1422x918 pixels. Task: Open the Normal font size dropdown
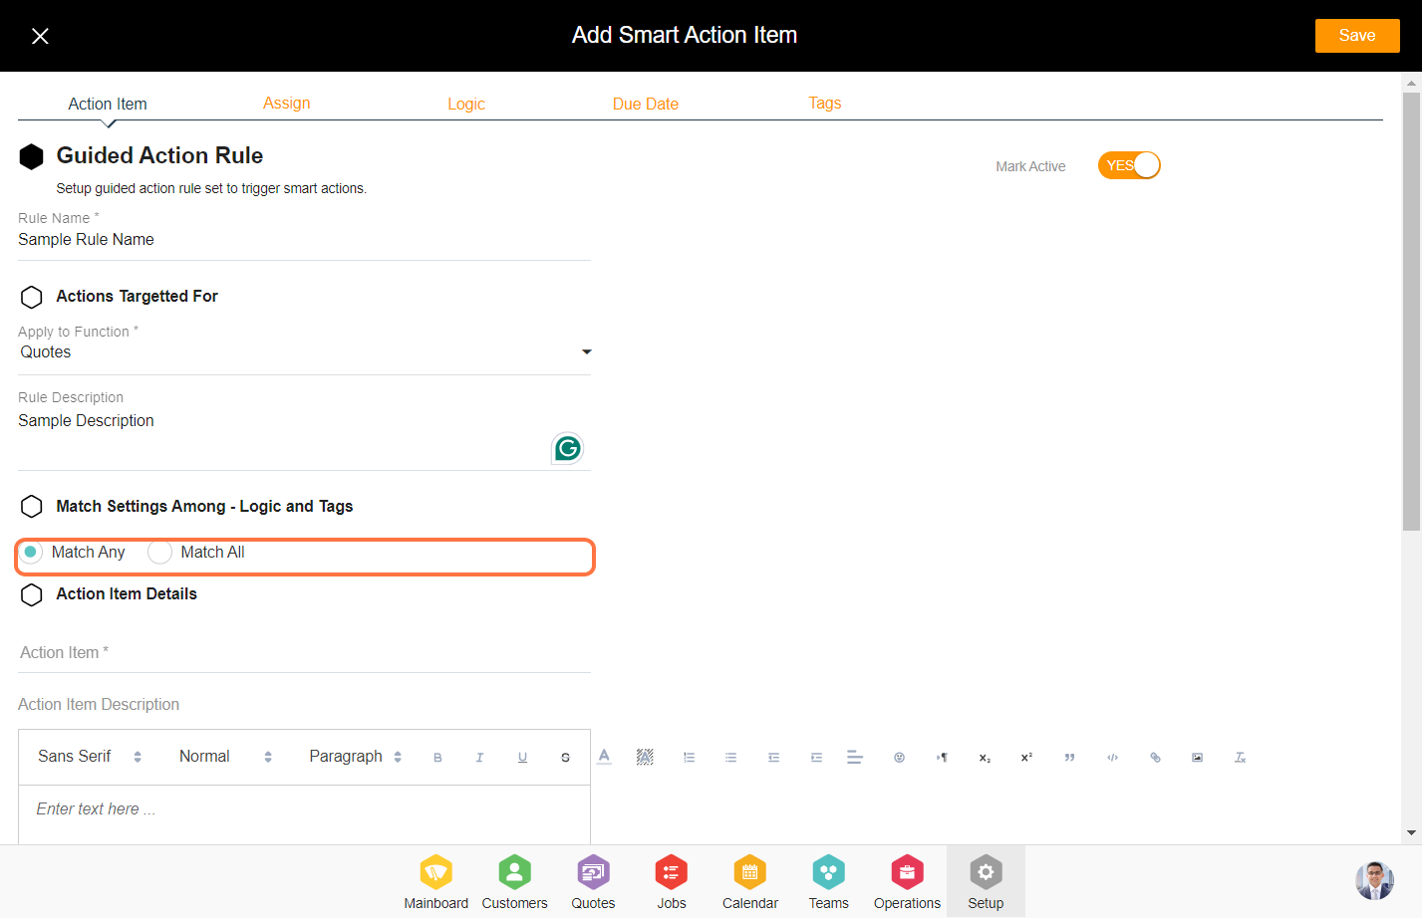[225, 757]
